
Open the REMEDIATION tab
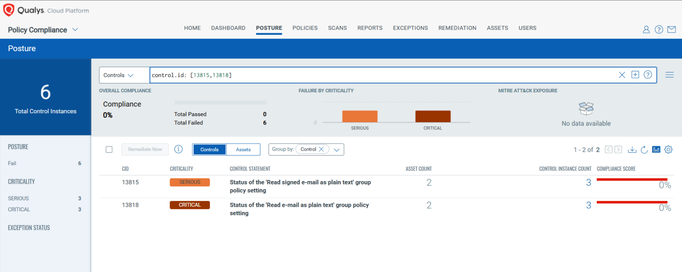click(457, 28)
